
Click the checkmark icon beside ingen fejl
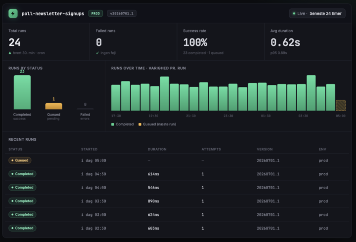click(x=97, y=53)
